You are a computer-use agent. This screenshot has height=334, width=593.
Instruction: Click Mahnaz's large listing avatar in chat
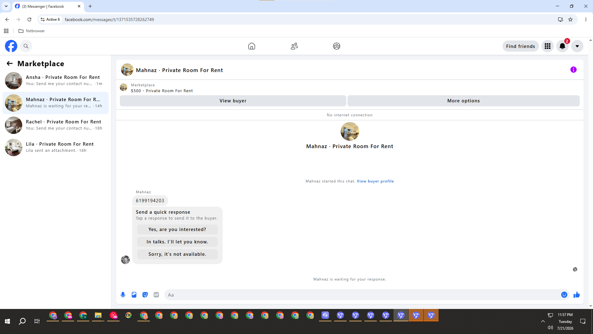click(350, 131)
